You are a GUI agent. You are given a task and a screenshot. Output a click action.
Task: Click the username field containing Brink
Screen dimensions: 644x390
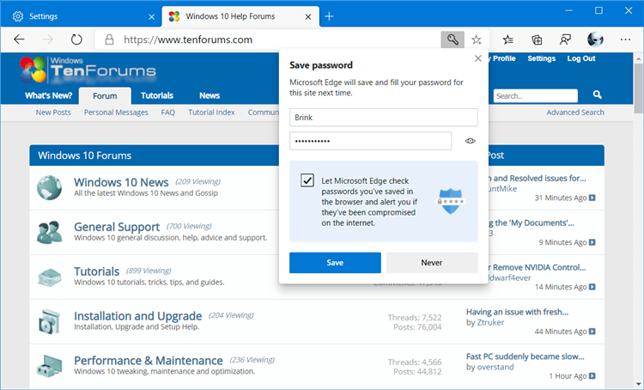[x=384, y=118]
